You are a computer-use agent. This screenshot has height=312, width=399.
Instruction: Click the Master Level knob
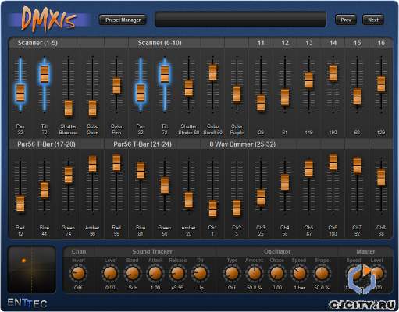pos(377,273)
